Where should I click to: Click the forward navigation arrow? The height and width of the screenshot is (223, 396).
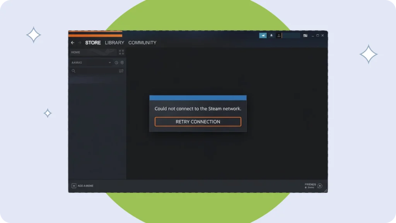coord(80,43)
